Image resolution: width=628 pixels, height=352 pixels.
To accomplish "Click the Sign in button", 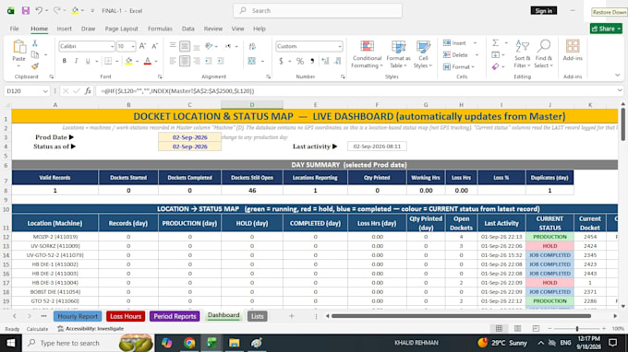I will click(x=543, y=11).
